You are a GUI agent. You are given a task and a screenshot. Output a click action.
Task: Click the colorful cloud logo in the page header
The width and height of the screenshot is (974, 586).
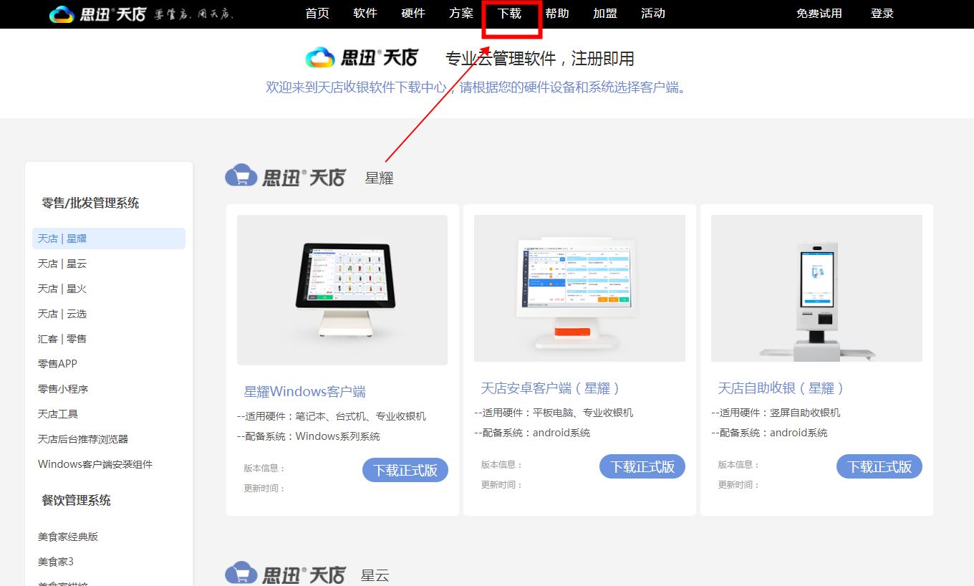[320, 57]
